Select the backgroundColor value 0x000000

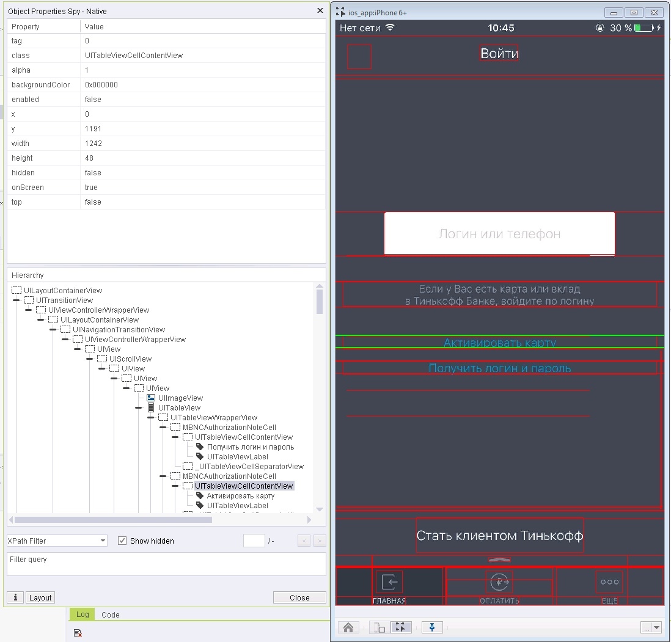click(x=101, y=85)
